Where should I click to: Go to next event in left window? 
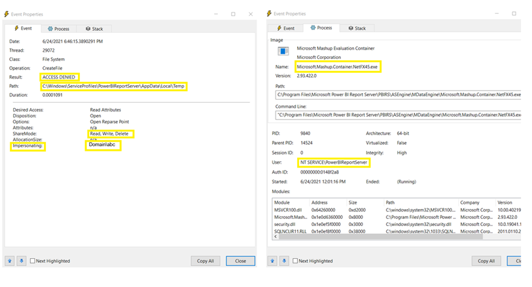point(22,261)
